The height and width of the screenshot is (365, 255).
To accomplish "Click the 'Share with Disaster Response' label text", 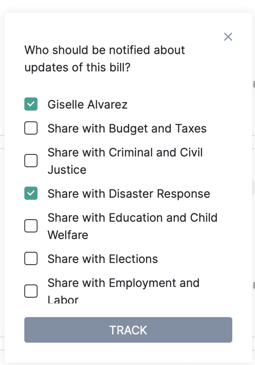I will click(129, 194).
